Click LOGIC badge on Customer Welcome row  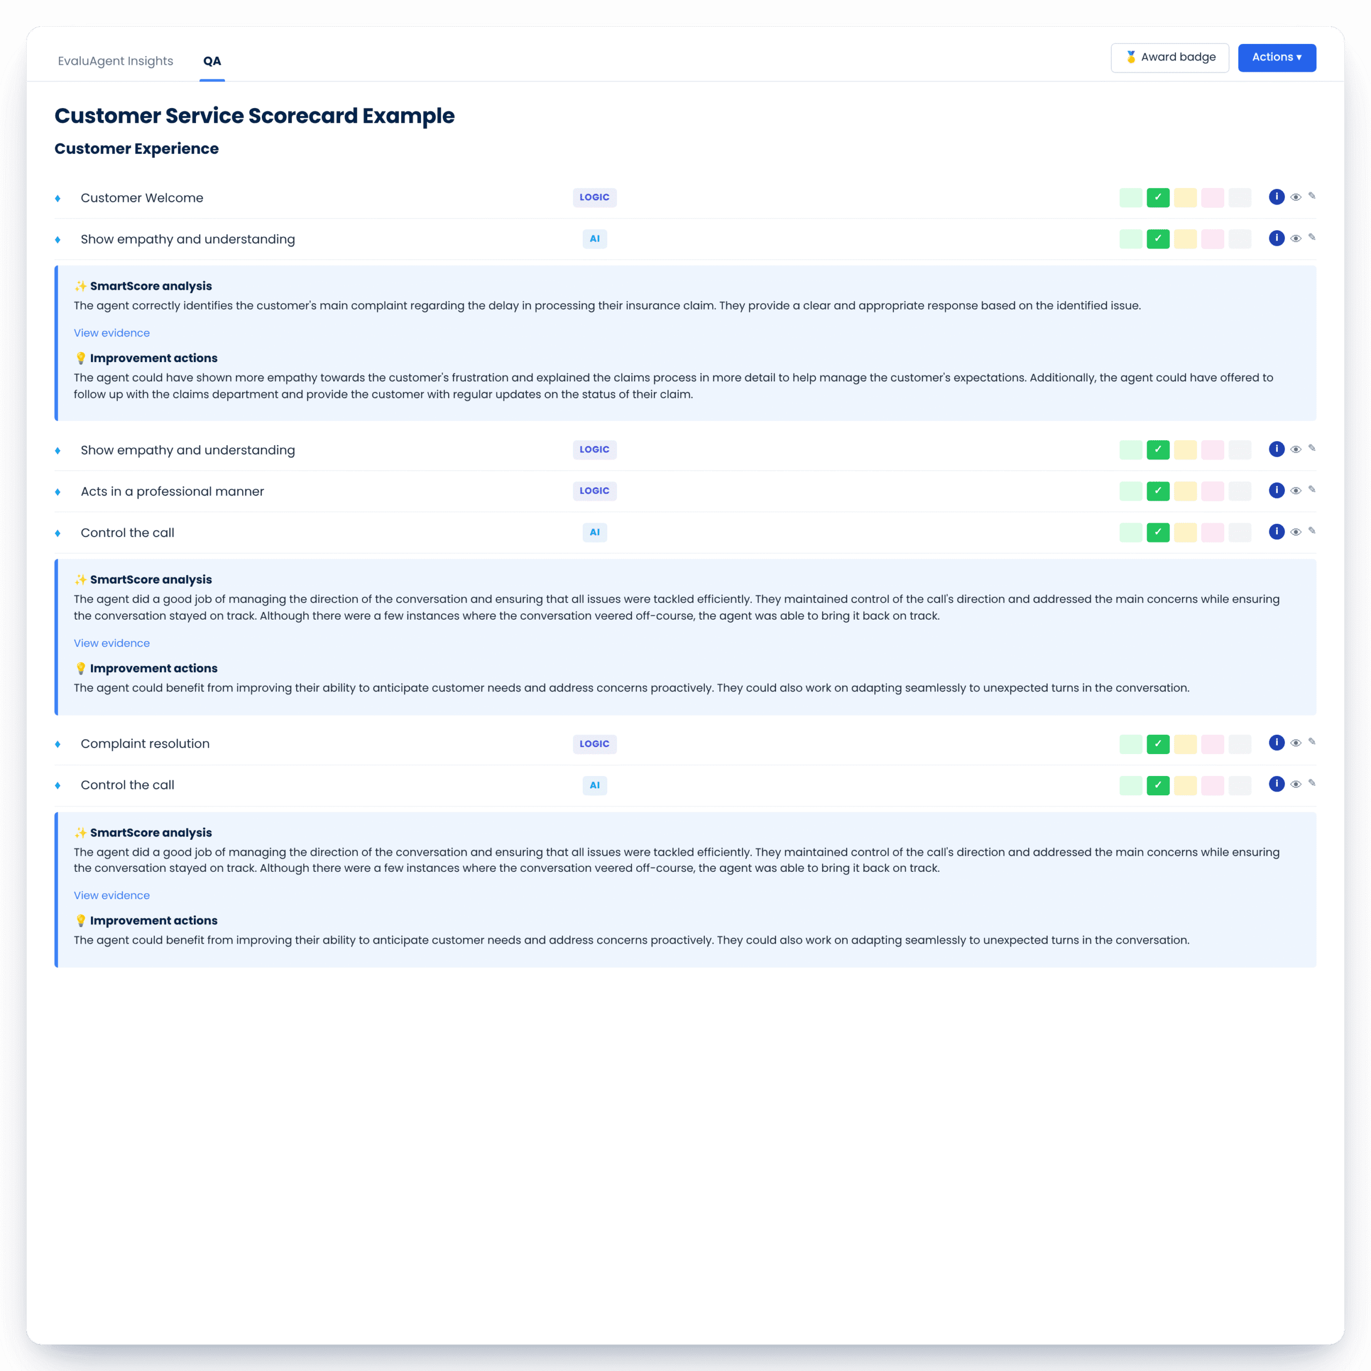point(594,197)
